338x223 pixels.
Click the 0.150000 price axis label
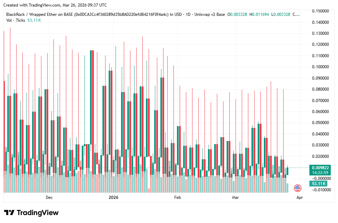[320, 11]
